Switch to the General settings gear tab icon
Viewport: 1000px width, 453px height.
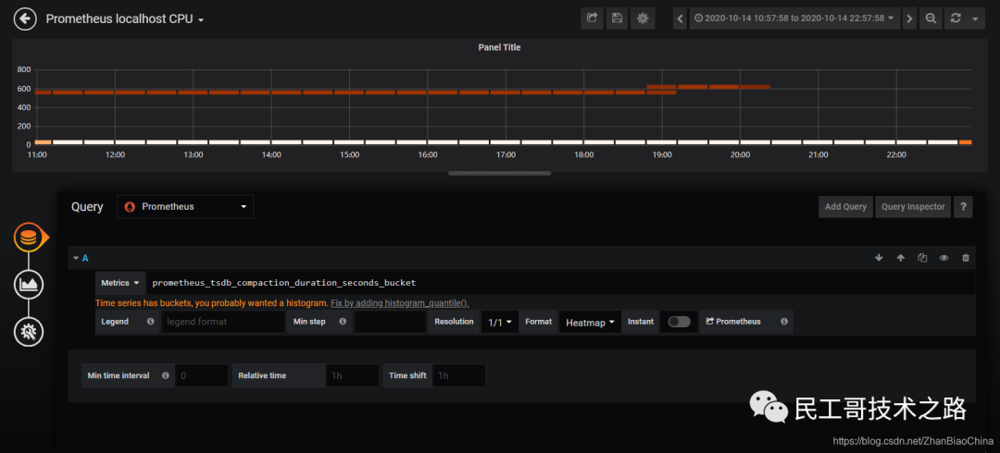[x=29, y=331]
